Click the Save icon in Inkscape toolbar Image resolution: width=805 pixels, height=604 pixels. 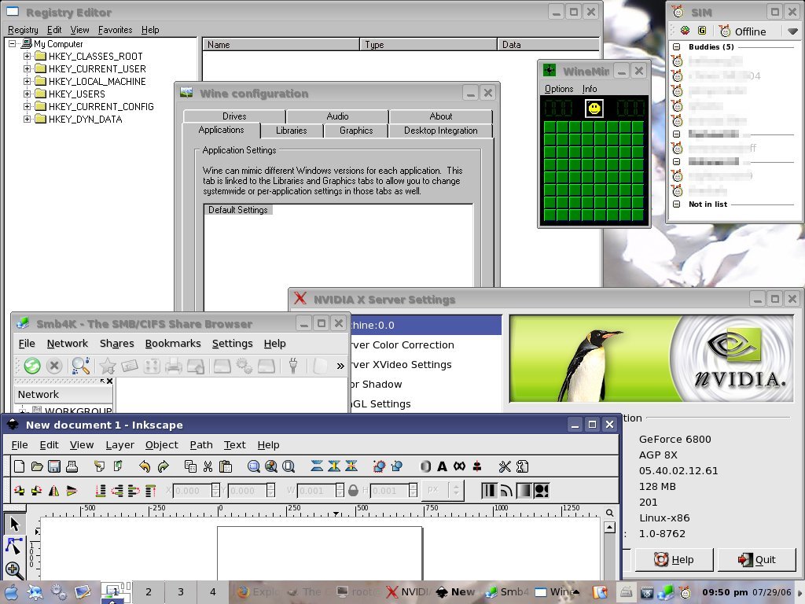pyautogui.click(x=54, y=466)
